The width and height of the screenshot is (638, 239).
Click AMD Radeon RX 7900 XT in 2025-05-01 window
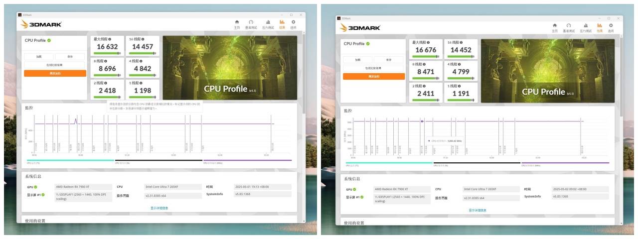83,187
